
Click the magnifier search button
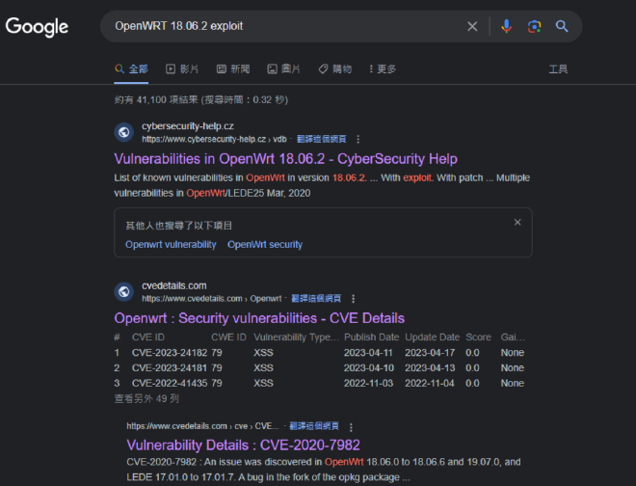(562, 26)
